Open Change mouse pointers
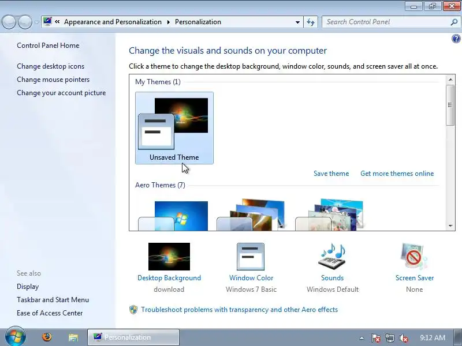 [x=53, y=80]
